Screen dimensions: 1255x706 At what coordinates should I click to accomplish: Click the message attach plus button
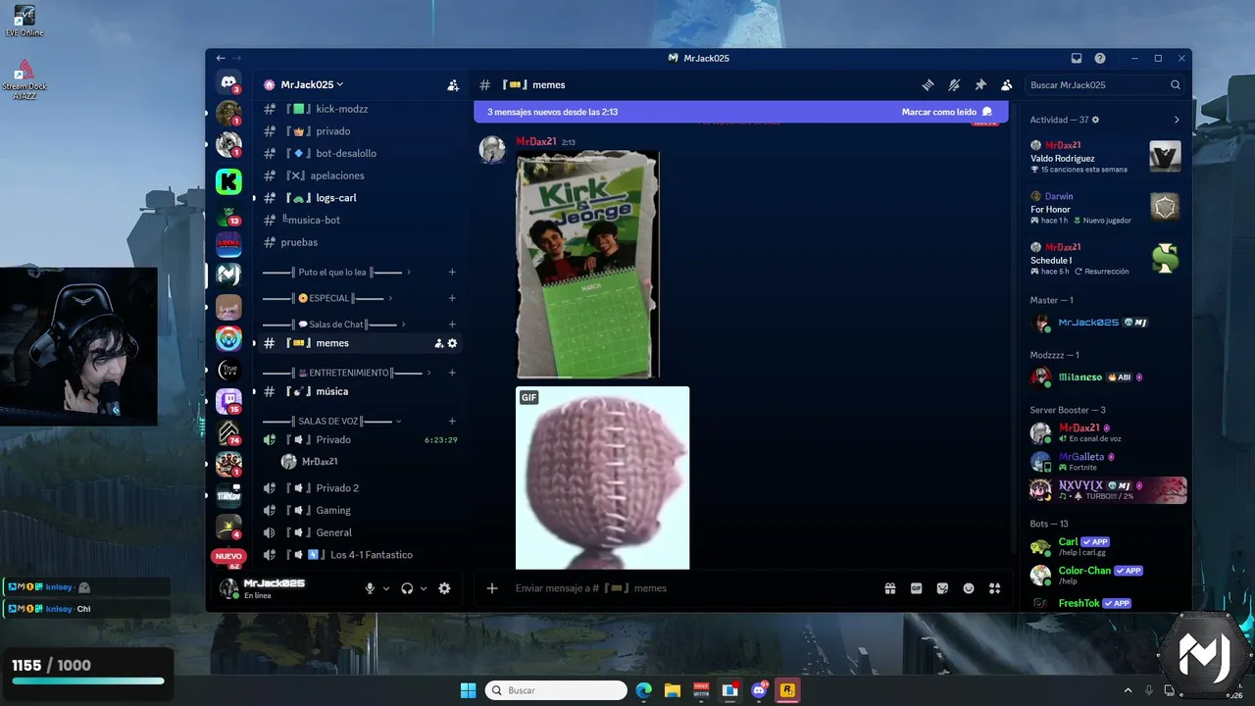click(x=492, y=588)
